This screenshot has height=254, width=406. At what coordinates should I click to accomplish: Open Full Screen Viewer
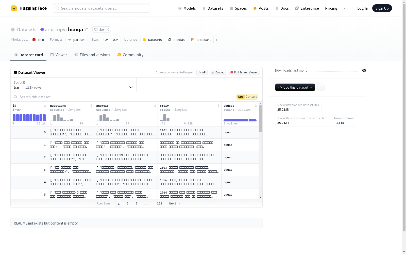point(244,72)
